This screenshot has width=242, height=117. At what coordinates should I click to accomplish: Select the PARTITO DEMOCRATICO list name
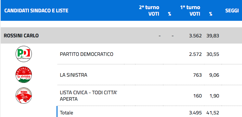coord(86,54)
